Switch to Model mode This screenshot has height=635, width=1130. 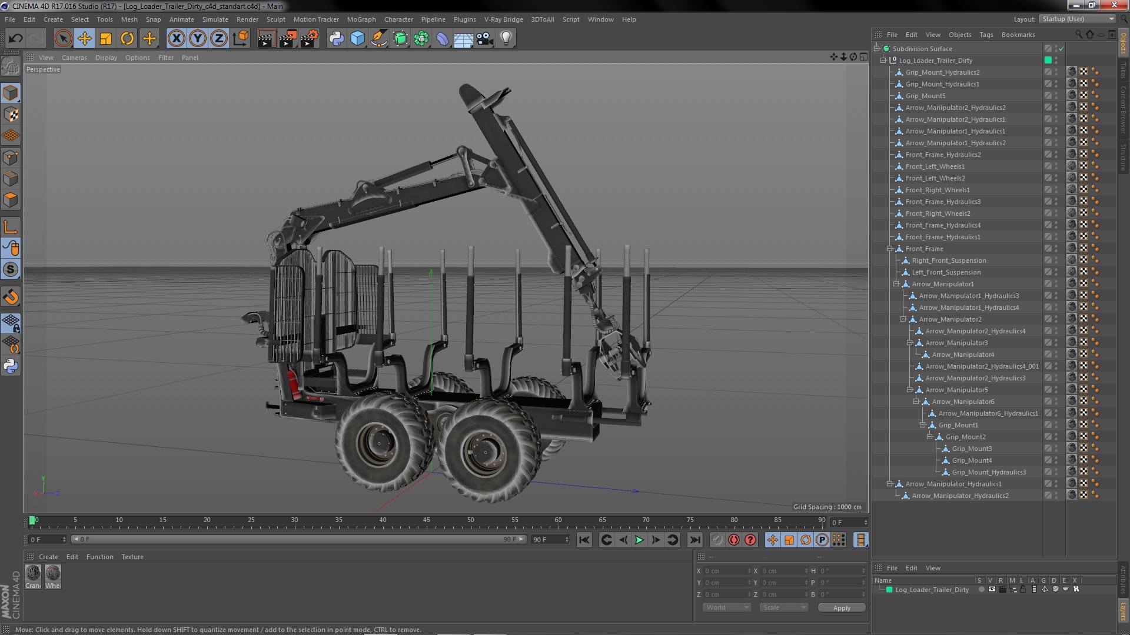(x=11, y=93)
